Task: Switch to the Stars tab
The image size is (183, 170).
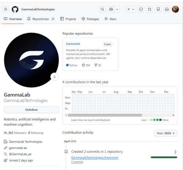Action: pos(110,19)
